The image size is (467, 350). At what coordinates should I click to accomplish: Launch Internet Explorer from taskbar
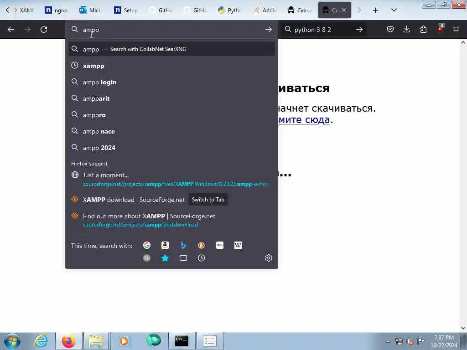pyautogui.click(x=41, y=341)
